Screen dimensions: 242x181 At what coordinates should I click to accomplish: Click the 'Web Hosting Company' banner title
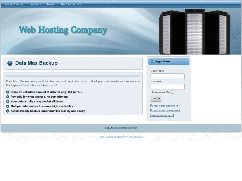63,30
